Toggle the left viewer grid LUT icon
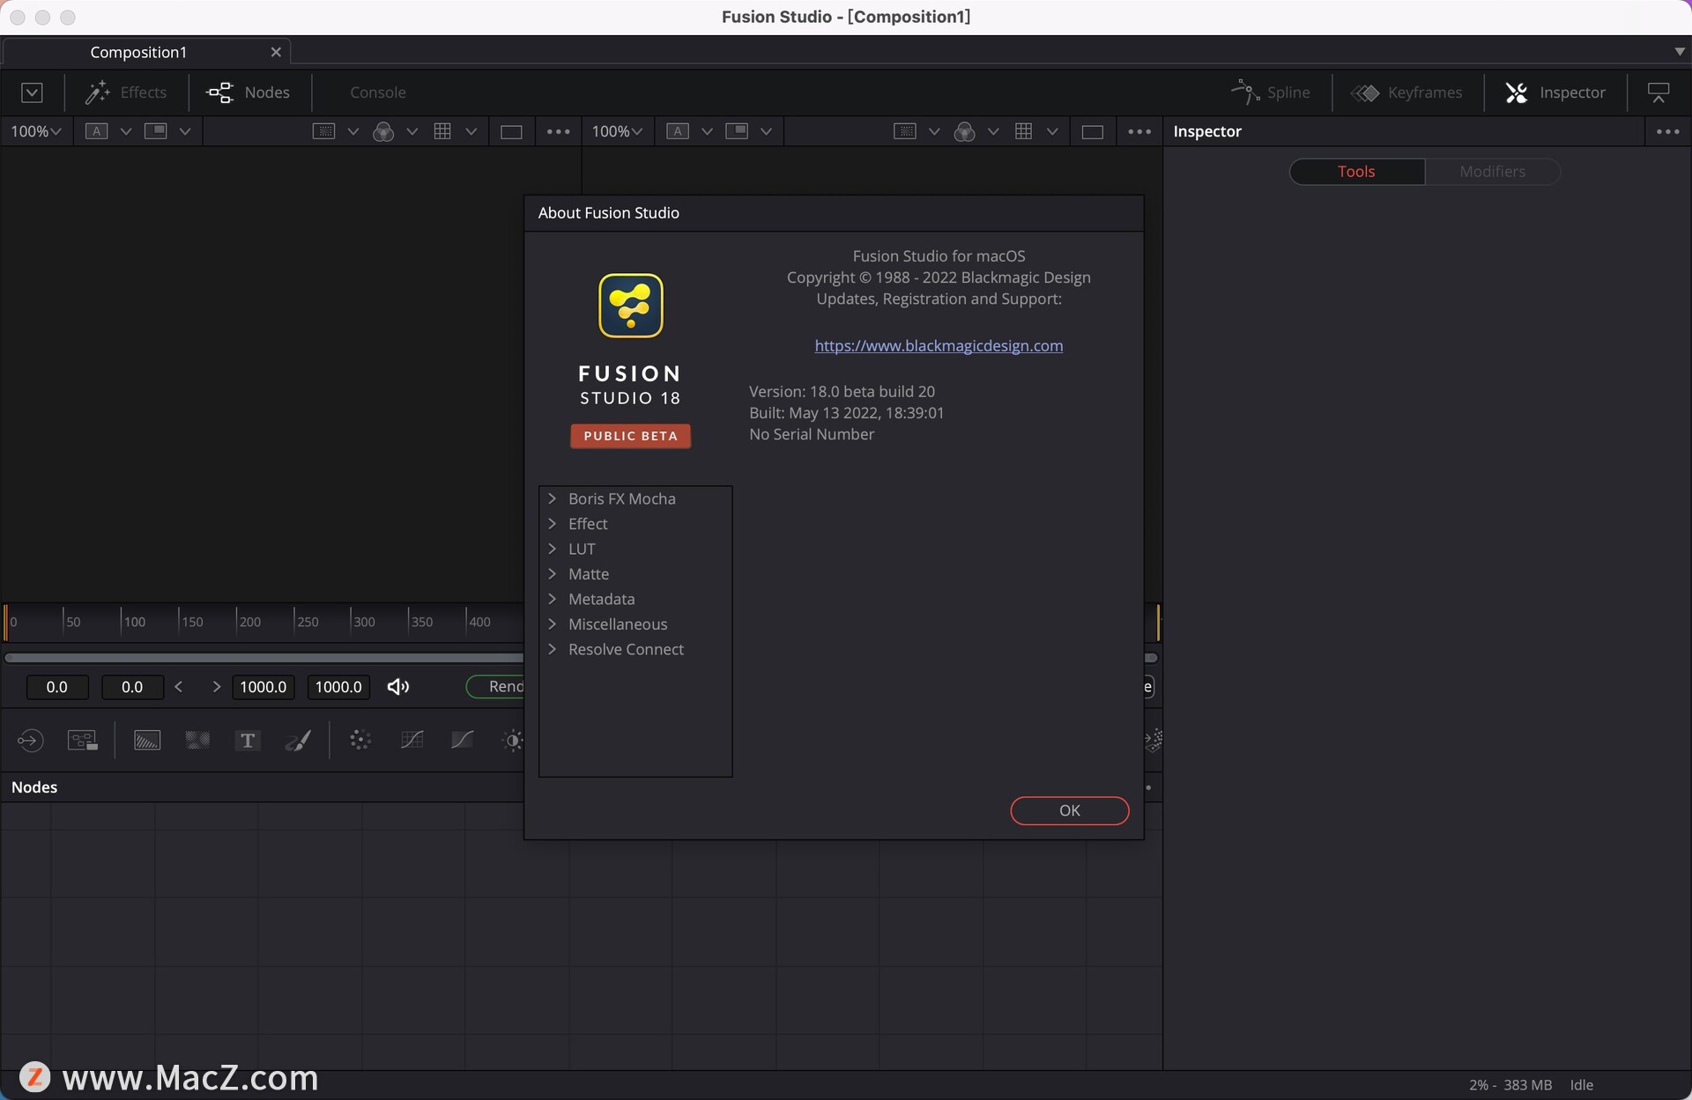The width and height of the screenshot is (1692, 1100). tap(442, 131)
